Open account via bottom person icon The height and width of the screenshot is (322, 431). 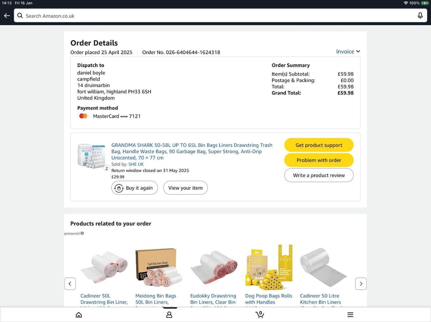pyautogui.click(x=169, y=315)
